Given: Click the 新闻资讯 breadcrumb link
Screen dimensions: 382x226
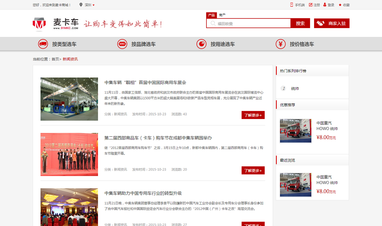Looking at the screenshot, I should [70, 59].
